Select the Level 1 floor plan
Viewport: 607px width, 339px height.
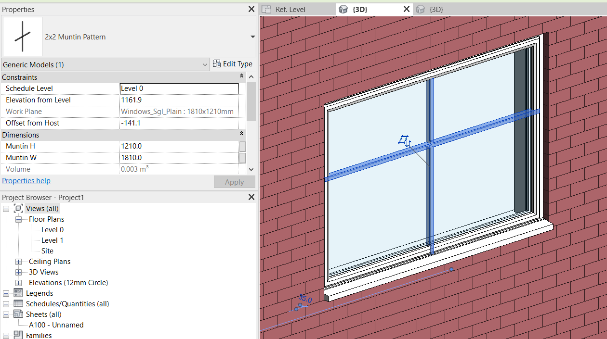pos(52,240)
